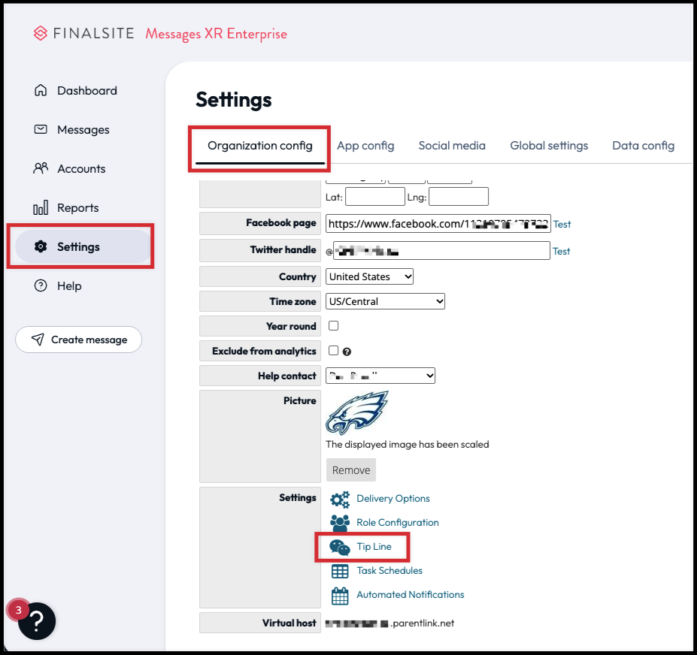This screenshot has width=697, height=655.
Task: Click the paper plane icon on Create message
Action: (38, 340)
